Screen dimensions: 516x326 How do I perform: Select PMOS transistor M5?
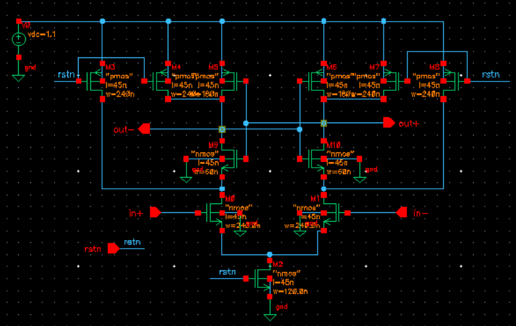tap(230, 81)
